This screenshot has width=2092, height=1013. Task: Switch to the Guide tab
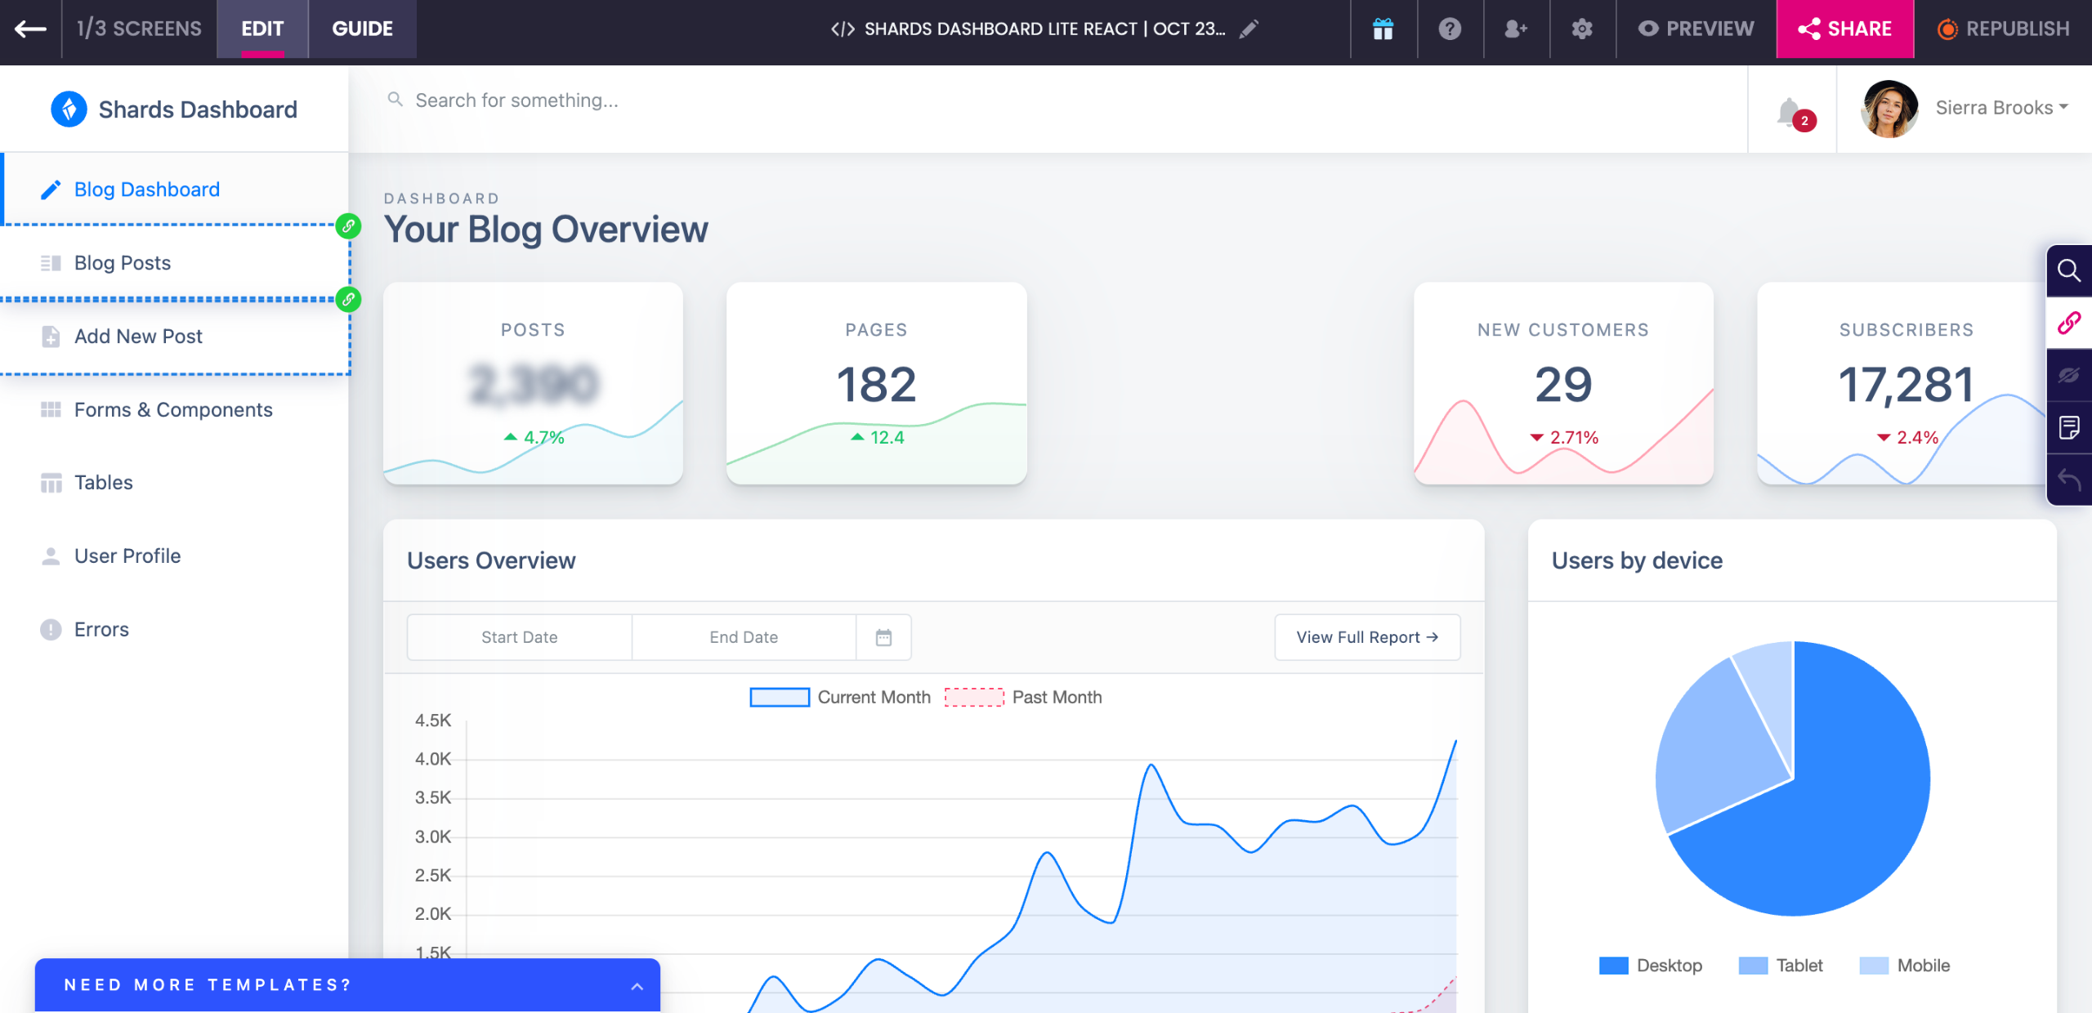pos(362,29)
